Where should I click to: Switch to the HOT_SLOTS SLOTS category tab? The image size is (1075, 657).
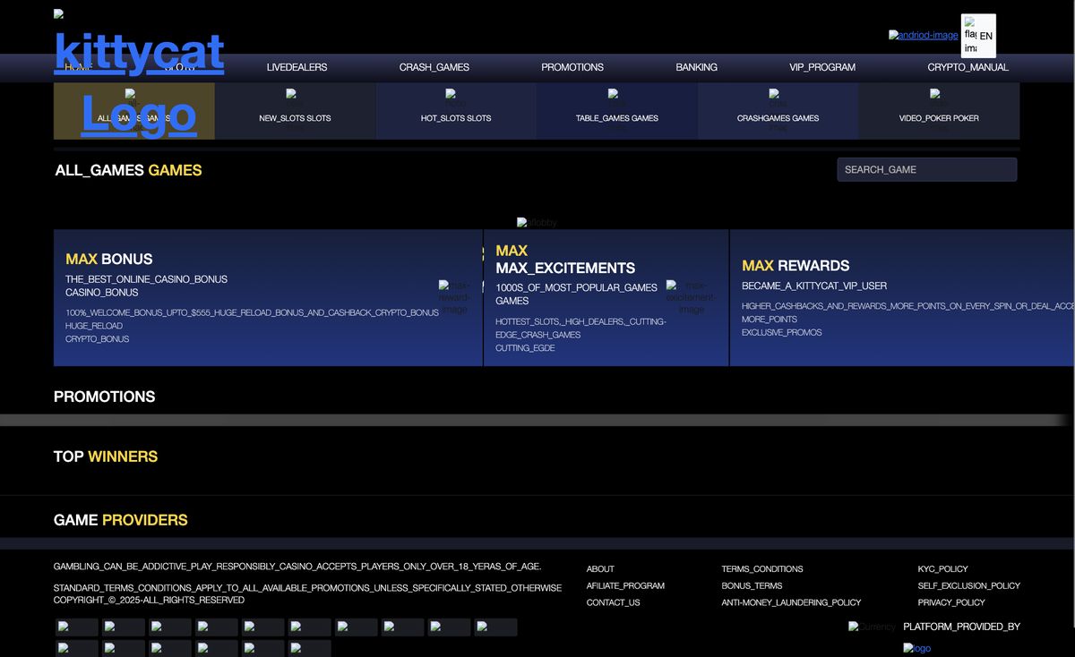click(x=456, y=111)
